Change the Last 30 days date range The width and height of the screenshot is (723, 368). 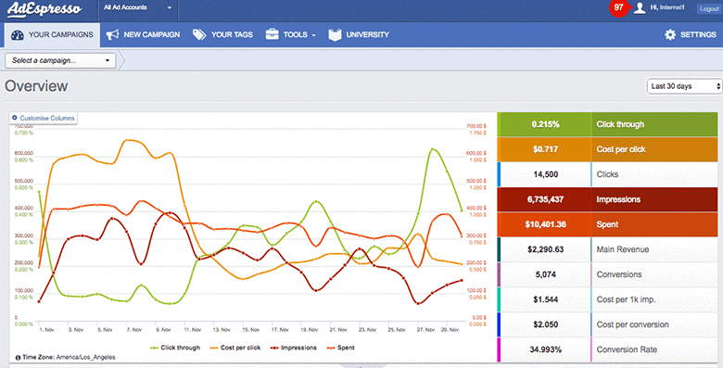[x=684, y=86]
